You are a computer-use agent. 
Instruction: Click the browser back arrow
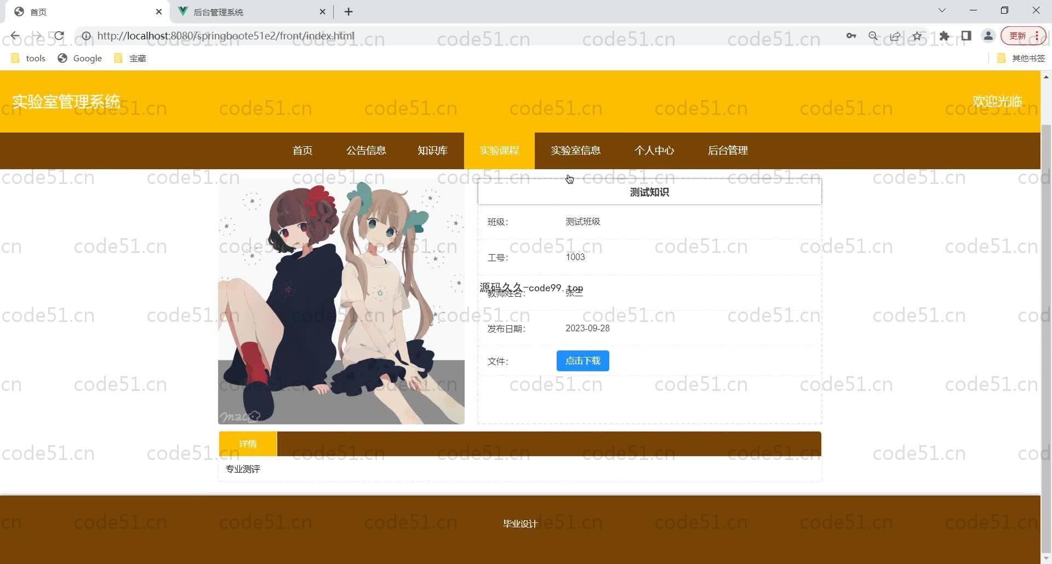(x=15, y=36)
